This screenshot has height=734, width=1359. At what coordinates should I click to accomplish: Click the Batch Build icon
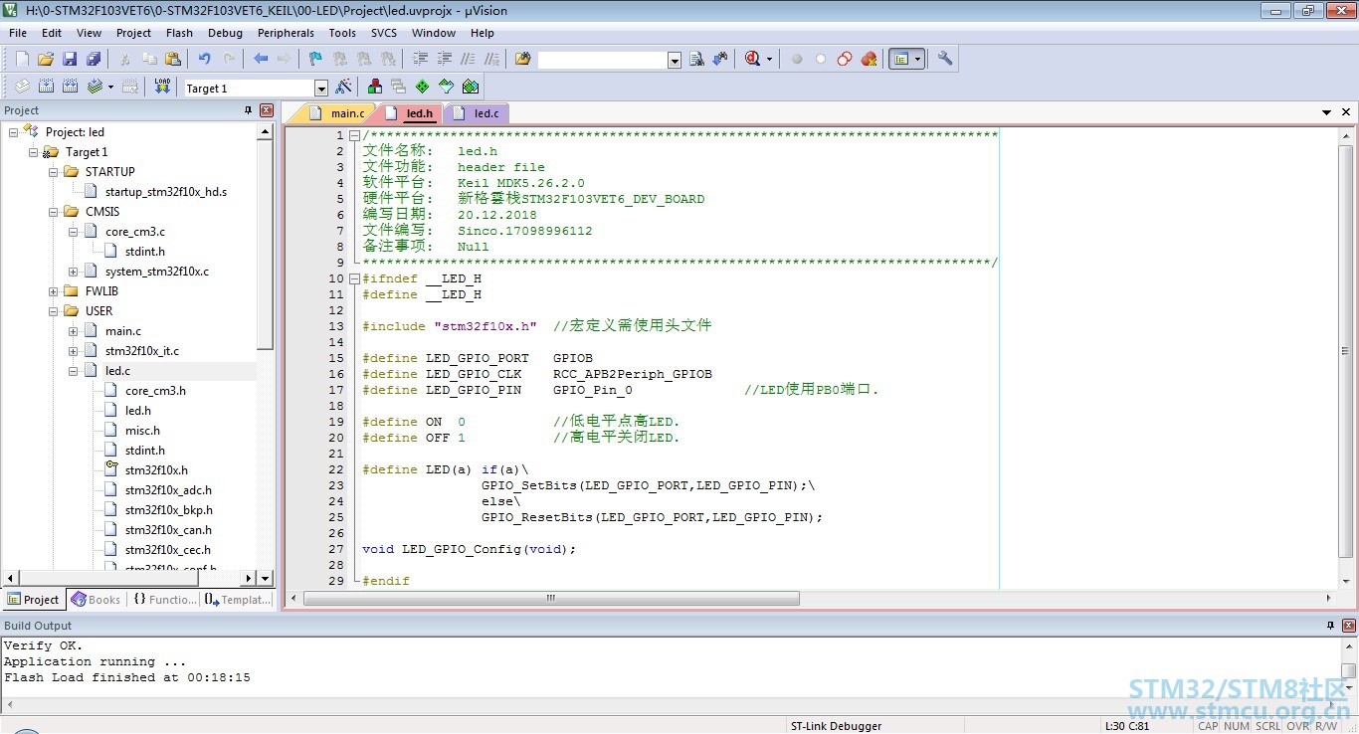click(x=96, y=87)
